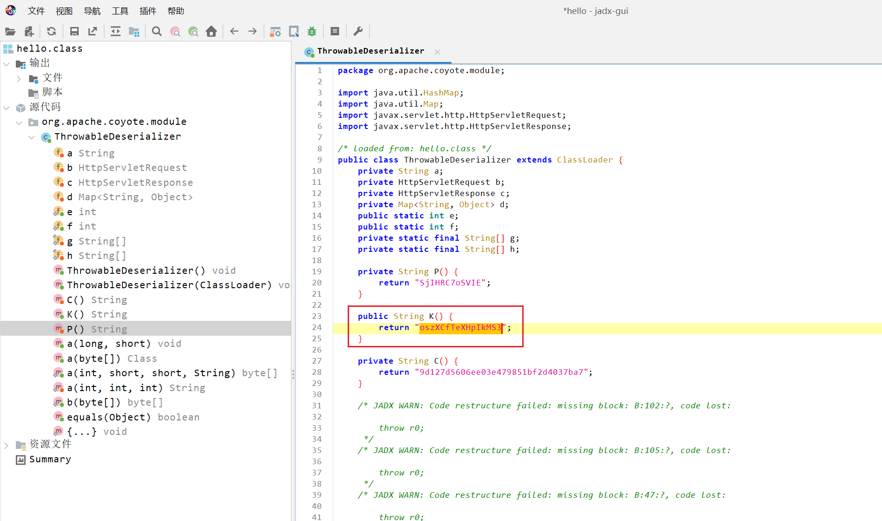This screenshot has height=521, width=882.
Task: Open debugger bug icon
Action: click(x=312, y=31)
